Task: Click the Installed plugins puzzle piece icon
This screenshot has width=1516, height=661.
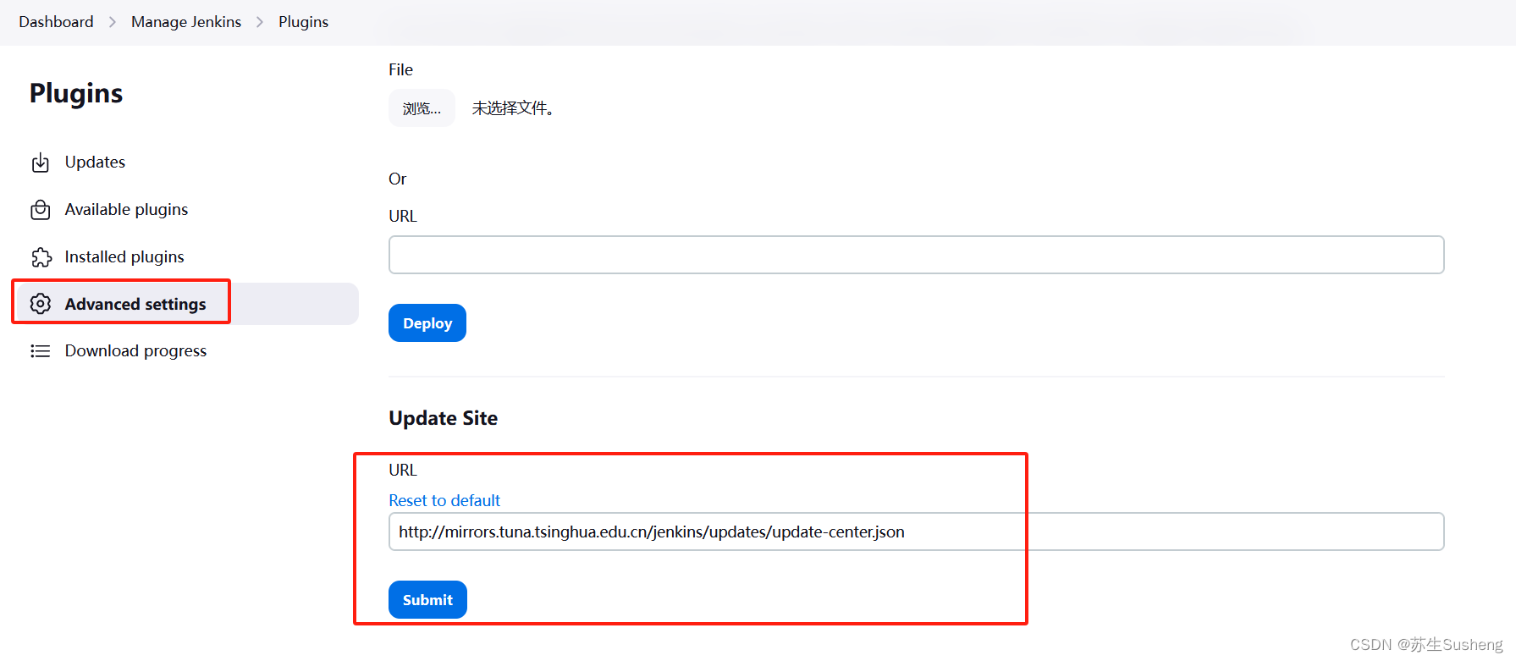Action: click(x=41, y=257)
